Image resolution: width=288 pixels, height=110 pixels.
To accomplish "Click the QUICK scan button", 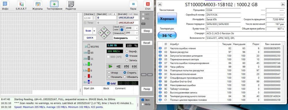I will pos(90,38).
